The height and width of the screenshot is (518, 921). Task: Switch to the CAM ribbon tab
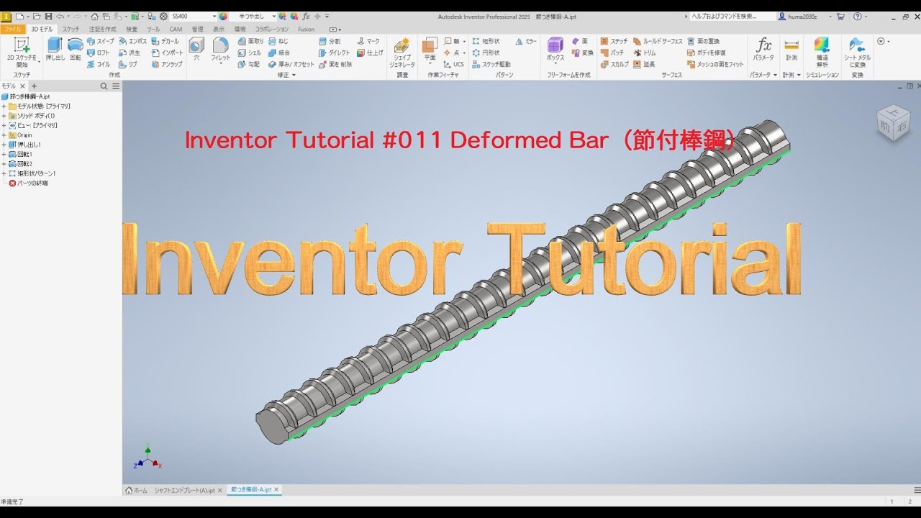coord(176,29)
